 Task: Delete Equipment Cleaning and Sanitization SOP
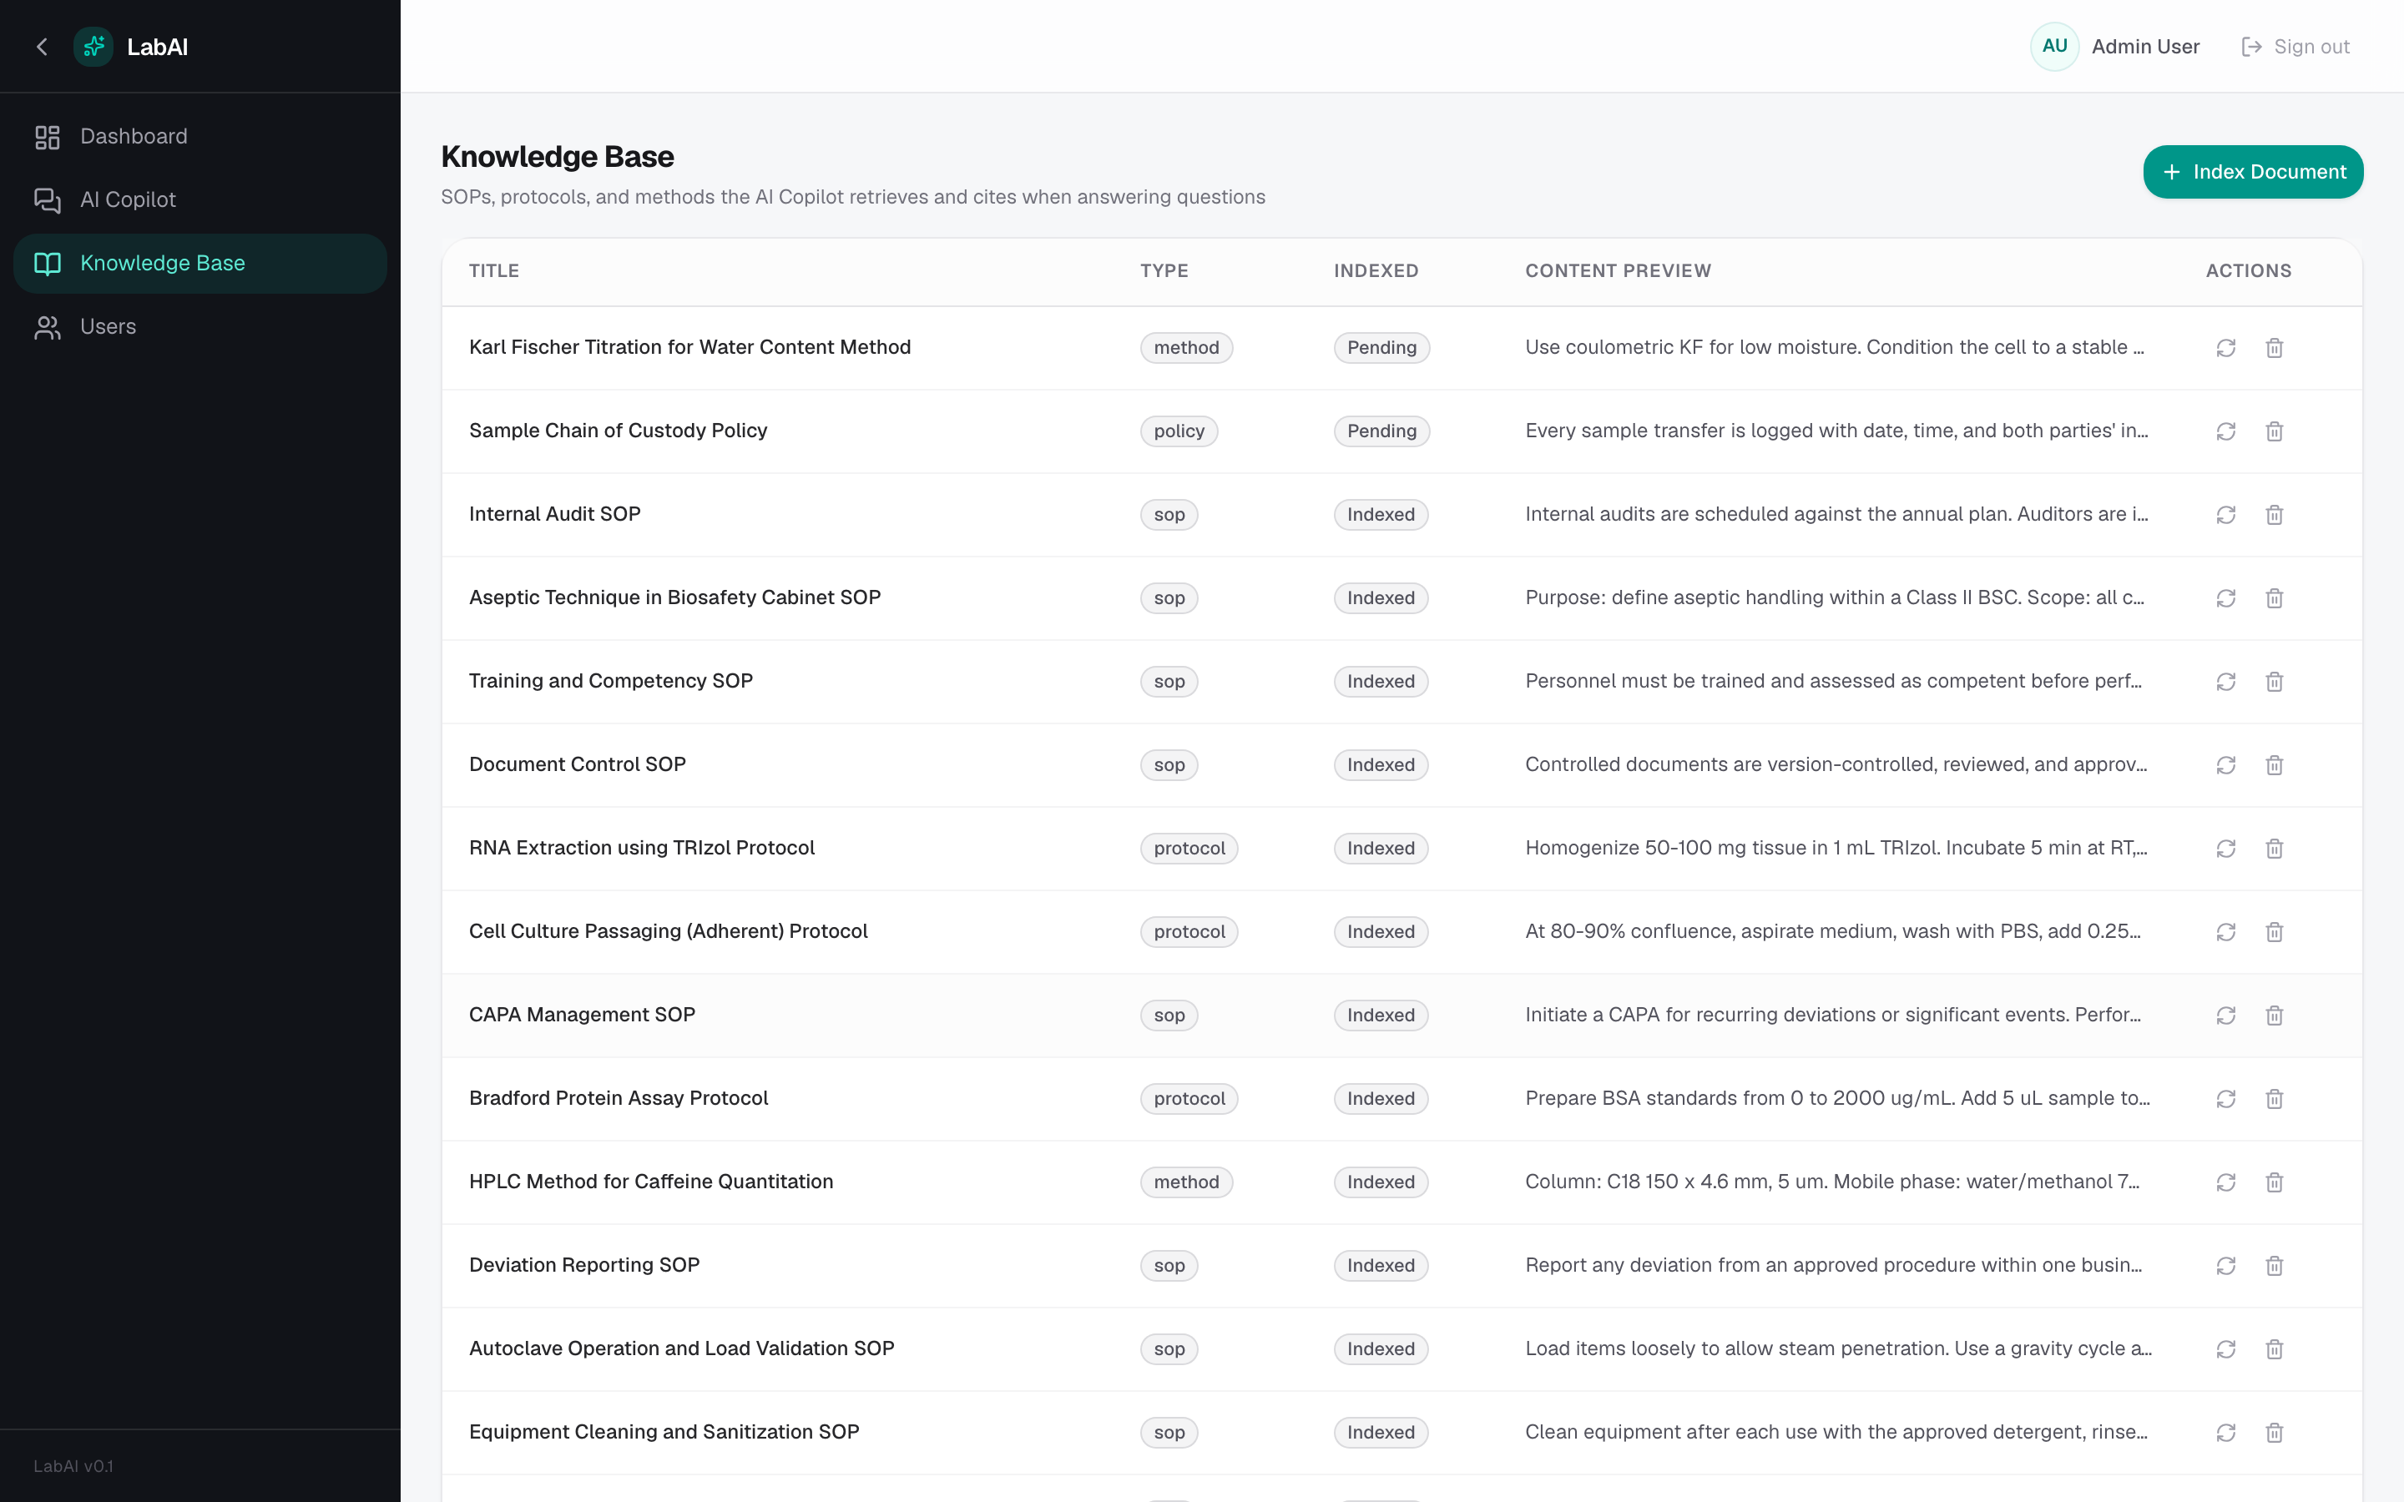2274,1433
